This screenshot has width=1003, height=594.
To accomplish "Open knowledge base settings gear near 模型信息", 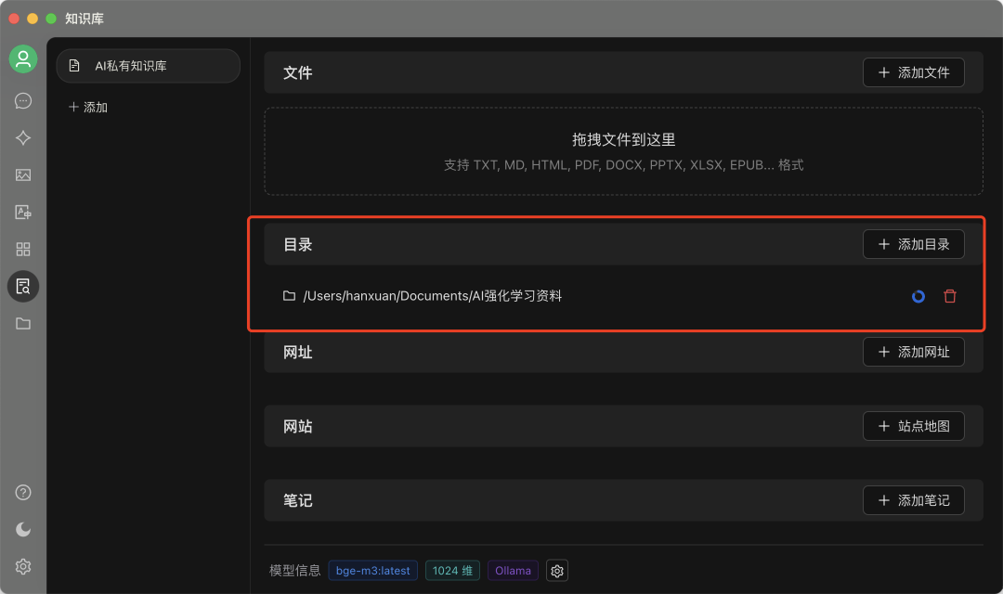I will [557, 571].
